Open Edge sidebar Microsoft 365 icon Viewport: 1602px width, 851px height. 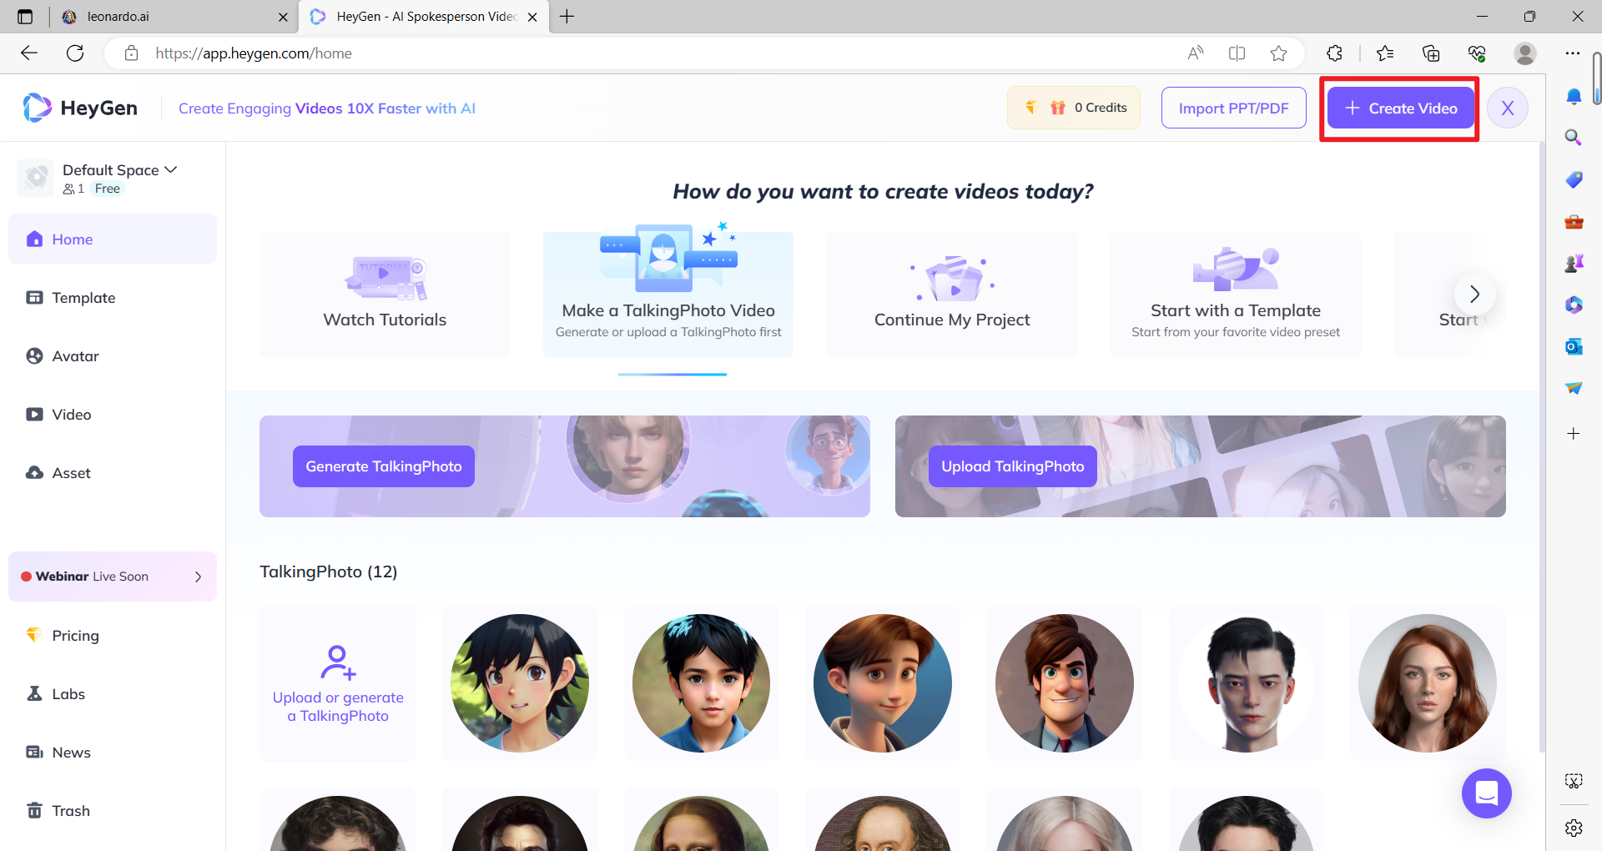point(1574,305)
